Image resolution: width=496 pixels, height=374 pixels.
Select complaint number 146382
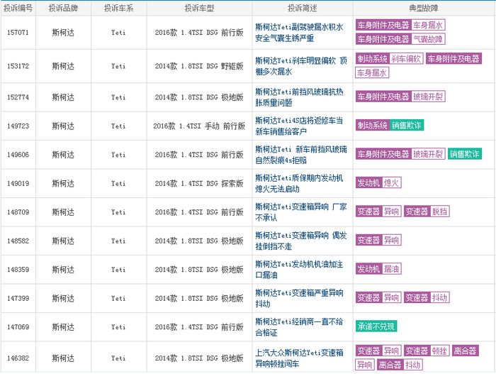point(18,358)
